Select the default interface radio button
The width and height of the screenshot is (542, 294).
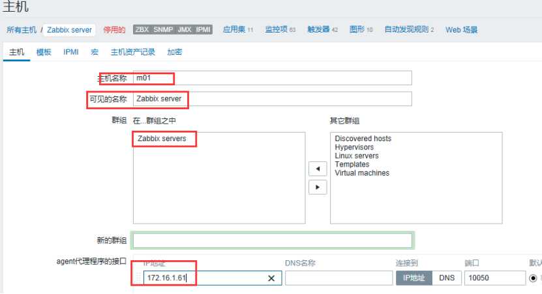point(533,278)
